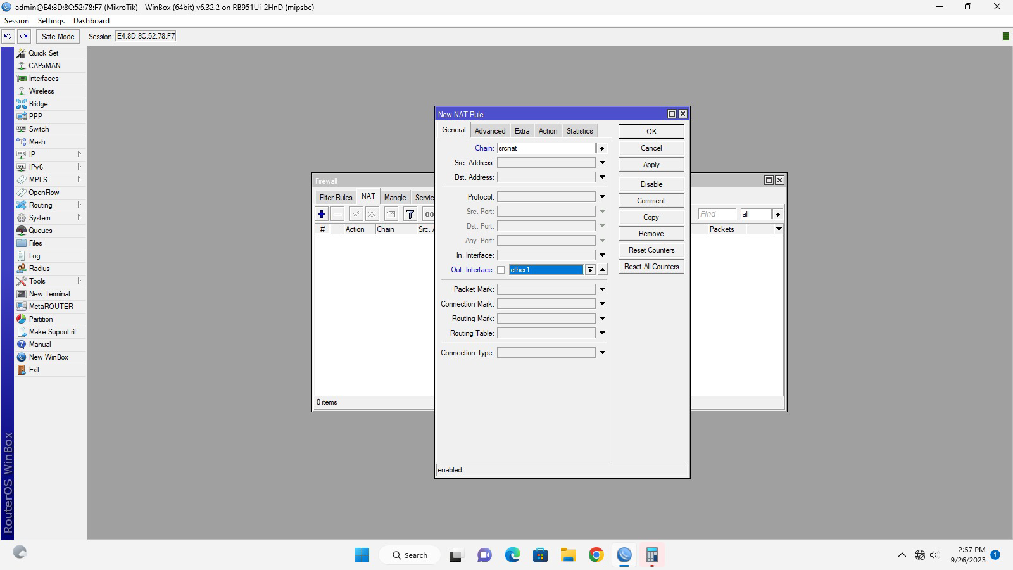The height and width of the screenshot is (570, 1013).
Task: Click the Out. Interface ether1 field
Action: click(x=546, y=270)
